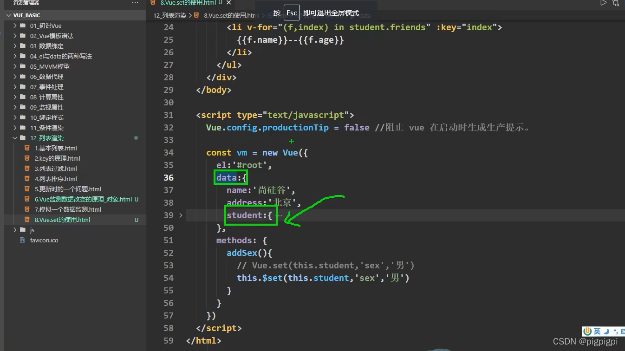Open favicon.ico file
Screen dimensions: 625x351
[44, 240]
